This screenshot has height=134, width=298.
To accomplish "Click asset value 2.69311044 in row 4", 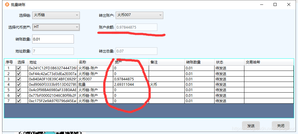I will 131,85.
